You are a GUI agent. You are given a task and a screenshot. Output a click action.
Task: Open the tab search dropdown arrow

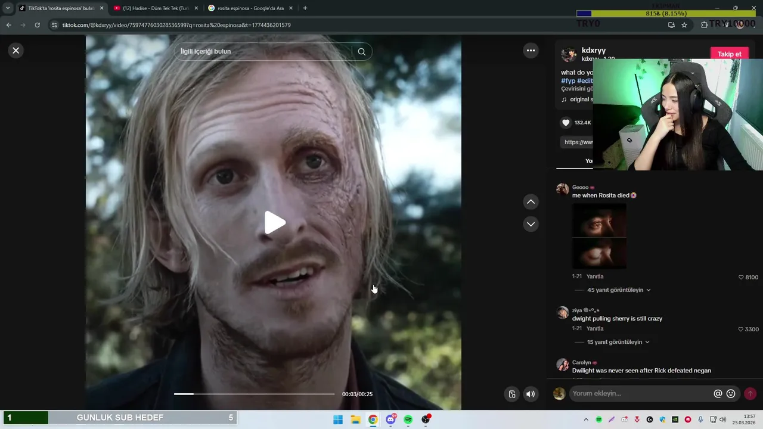coord(8,8)
